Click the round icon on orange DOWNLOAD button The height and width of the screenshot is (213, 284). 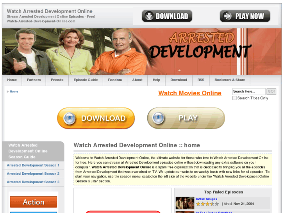click(x=70, y=118)
